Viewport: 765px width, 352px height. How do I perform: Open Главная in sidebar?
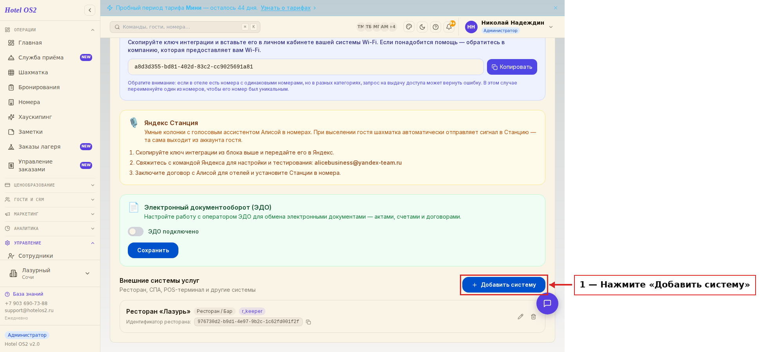coord(50,43)
